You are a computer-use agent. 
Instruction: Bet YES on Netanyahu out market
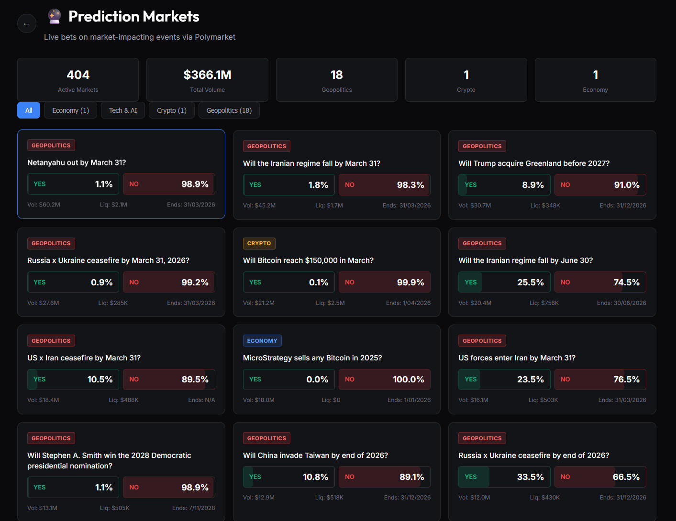tap(73, 184)
